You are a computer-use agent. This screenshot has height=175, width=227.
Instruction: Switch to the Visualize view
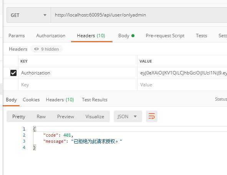point(95,117)
